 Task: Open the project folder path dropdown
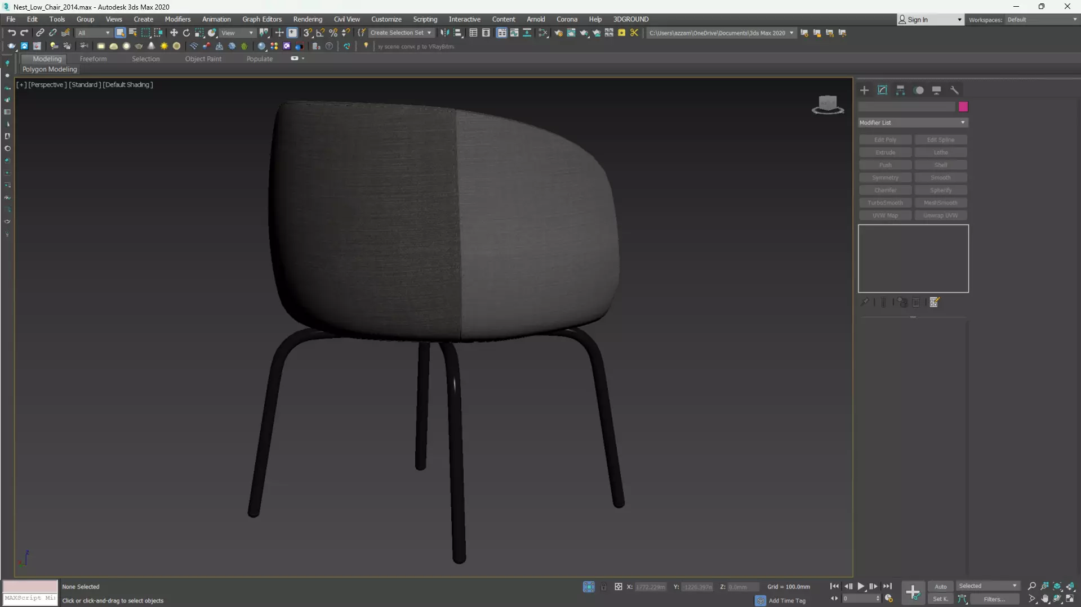click(721, 33)
